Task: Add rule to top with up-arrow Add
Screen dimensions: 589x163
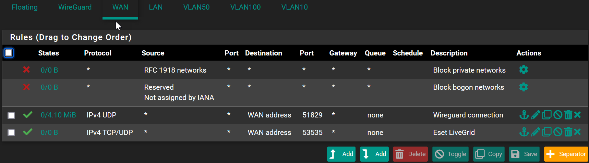Action: pyautogui.click(x=341, y=154)
